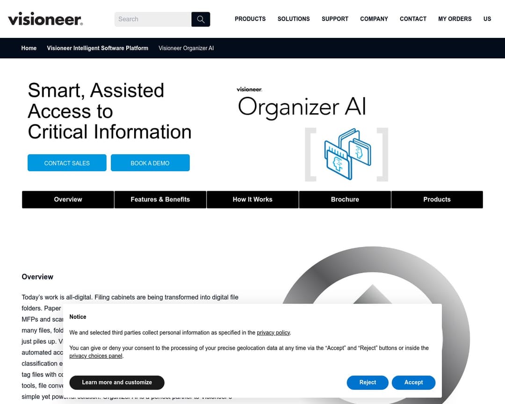Switch to the Overview tab

[68, 199]
